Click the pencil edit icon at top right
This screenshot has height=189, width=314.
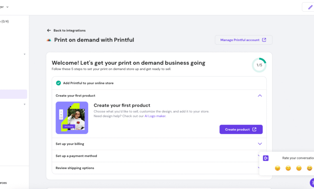click(310, 7)
